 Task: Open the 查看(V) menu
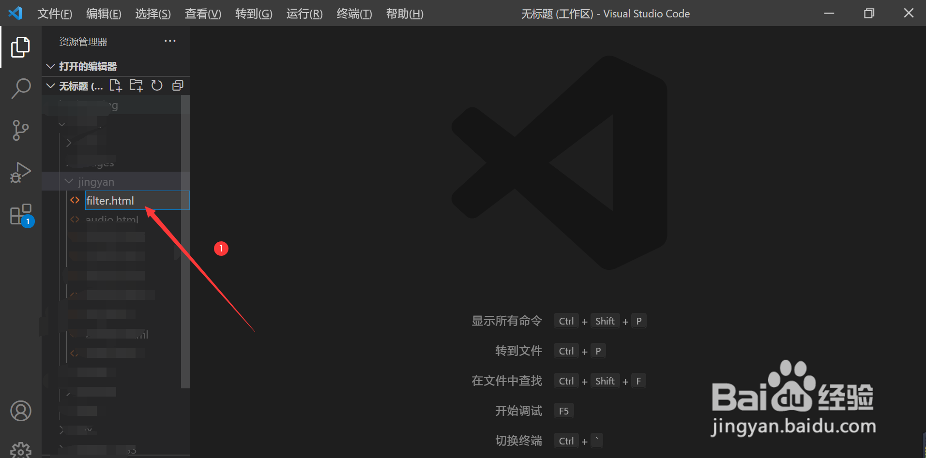(203, 14)
